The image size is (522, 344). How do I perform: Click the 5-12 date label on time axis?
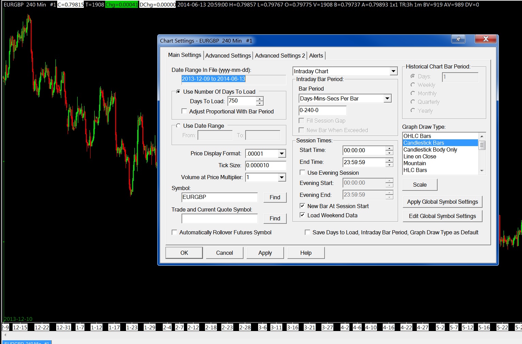468,327
